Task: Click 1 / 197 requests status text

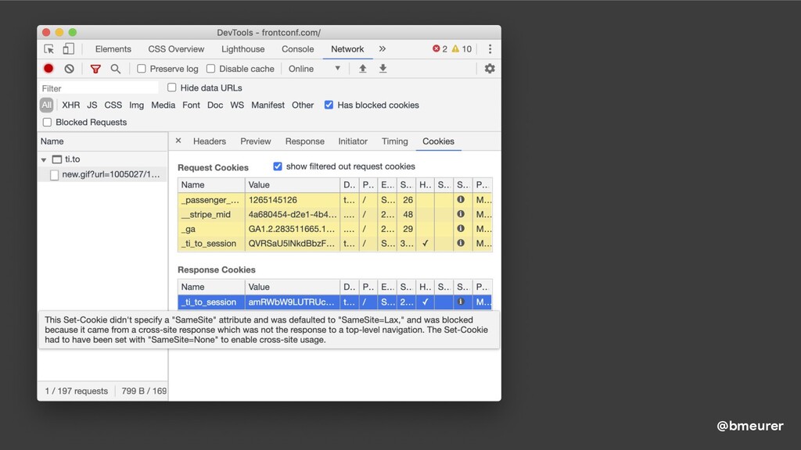Action: pyautogui.click(x=77, y=391)
